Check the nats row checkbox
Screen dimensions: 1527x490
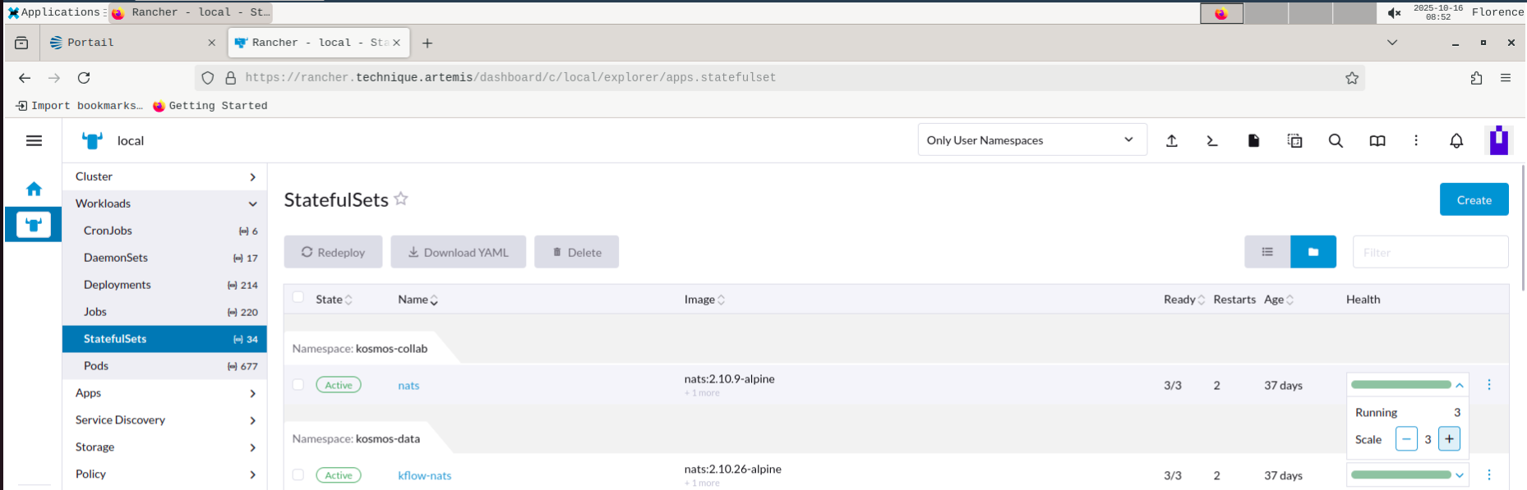click(298, 384)
